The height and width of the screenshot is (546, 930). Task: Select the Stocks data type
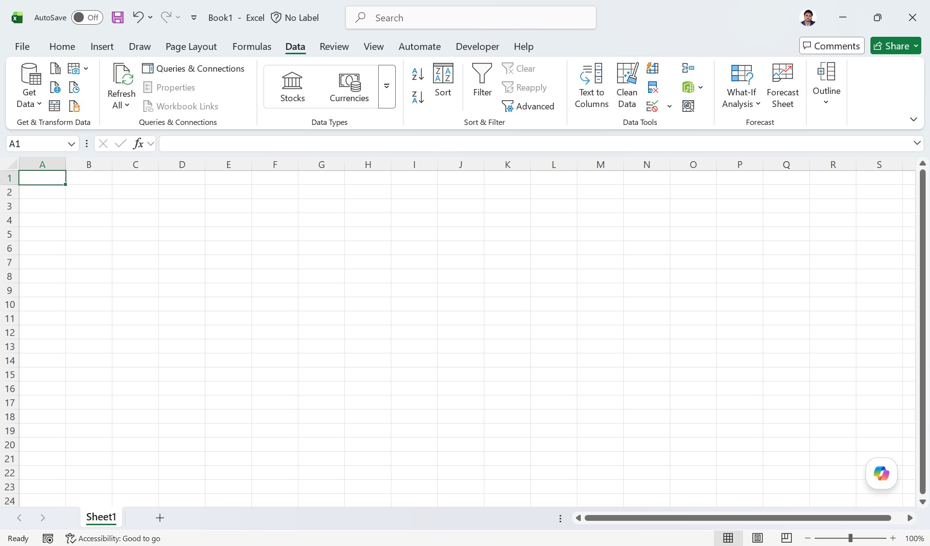[x=293, y=87]
